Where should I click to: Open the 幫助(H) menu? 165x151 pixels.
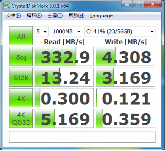(x=76, y=15)
